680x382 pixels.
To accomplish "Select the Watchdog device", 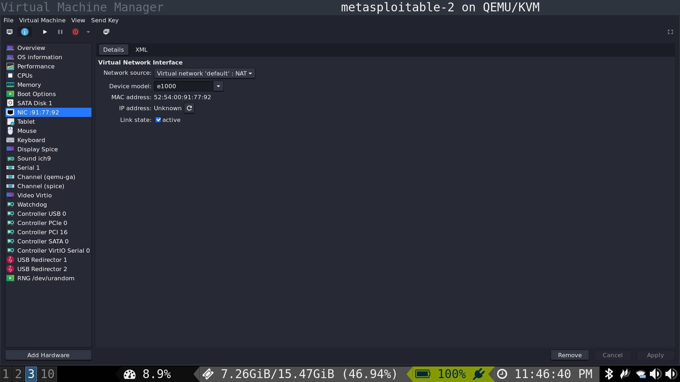I will [48, 204].
